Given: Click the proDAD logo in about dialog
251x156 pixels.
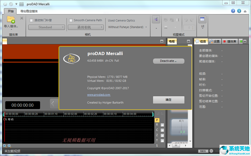Looking at the screenshot, I should pos(72,59).
